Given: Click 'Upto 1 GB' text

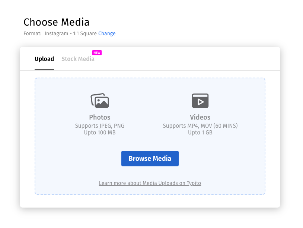Looking at the screenshot, I should click(200, 133).
